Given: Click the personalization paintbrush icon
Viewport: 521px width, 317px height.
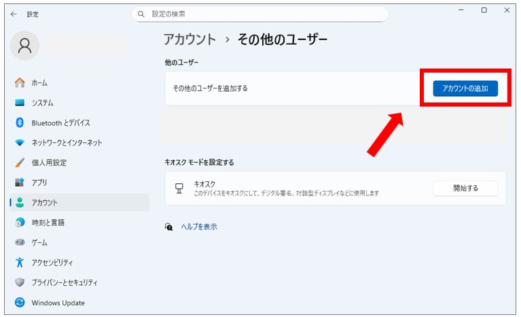Looking at the screenshot, I should (20, 163).
